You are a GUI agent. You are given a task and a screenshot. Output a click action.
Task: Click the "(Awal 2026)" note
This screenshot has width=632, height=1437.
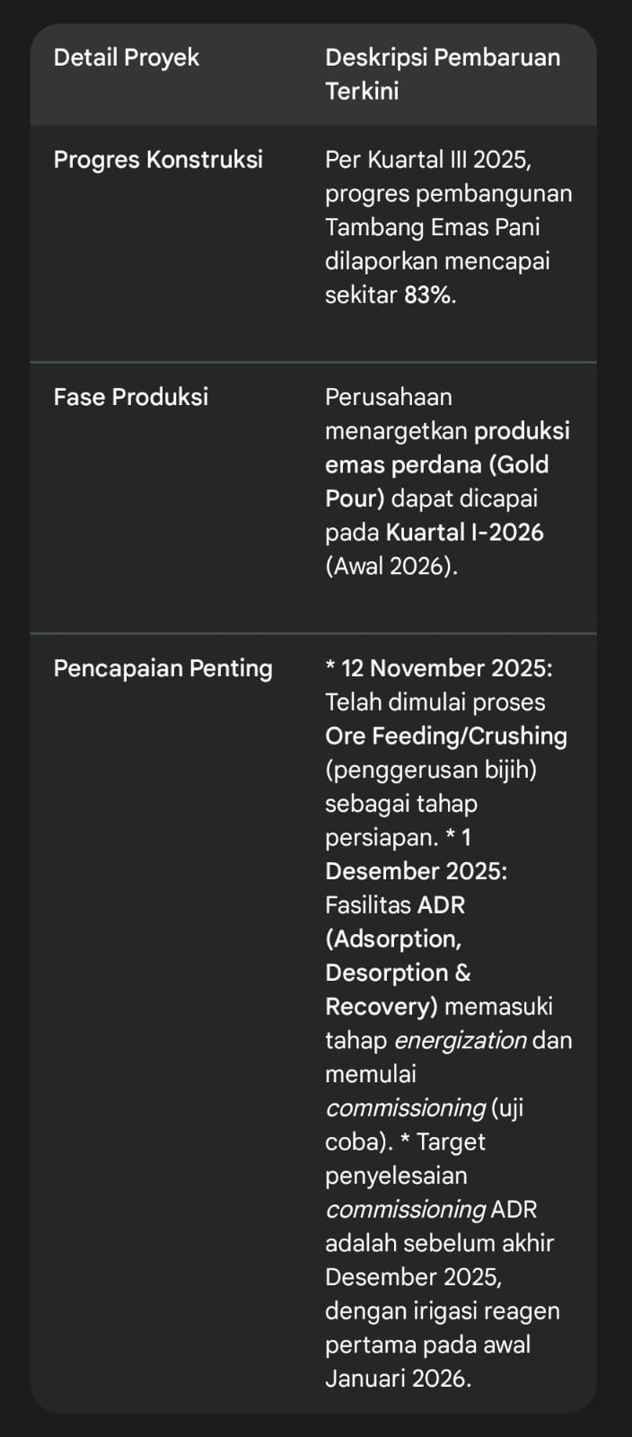tap(391, 567)
